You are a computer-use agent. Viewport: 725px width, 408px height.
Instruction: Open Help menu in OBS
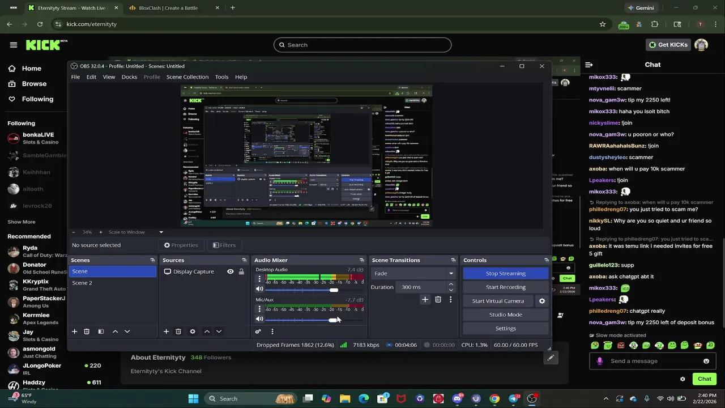pyautogui.click(x=241, y=77)
